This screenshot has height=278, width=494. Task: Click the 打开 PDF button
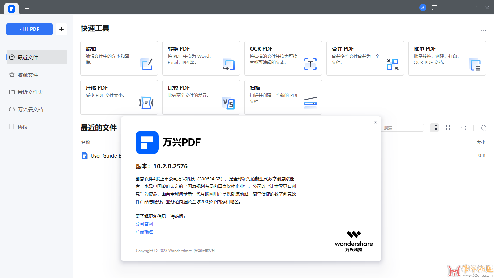pos(29,29)
